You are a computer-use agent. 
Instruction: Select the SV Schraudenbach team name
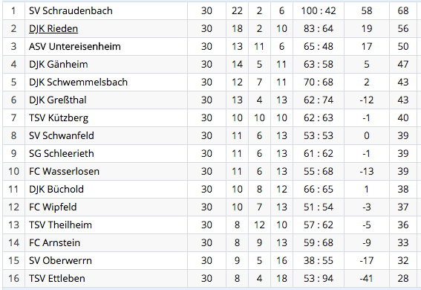[71, 10]
